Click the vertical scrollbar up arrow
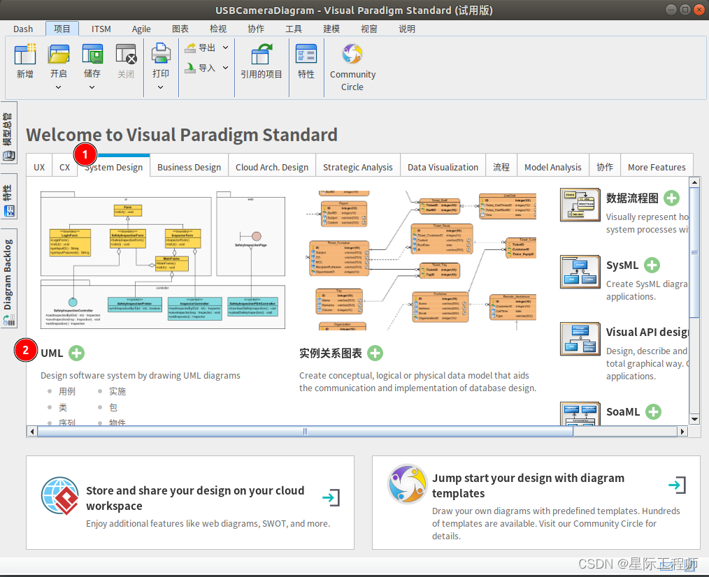Screen dimensions: 709x577 694,182
